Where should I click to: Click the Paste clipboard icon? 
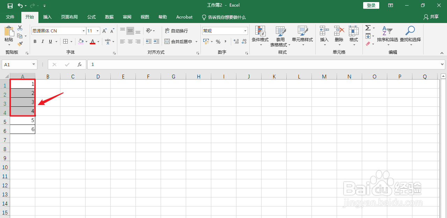tap(9, 31)
